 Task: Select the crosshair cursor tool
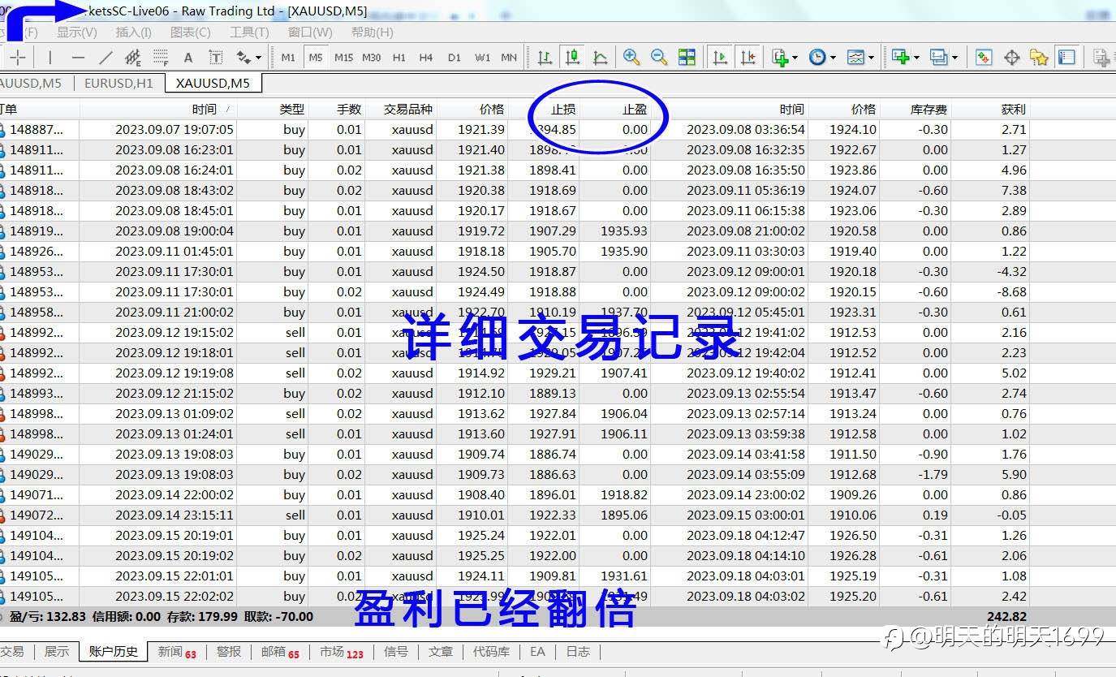coord(18,57)
